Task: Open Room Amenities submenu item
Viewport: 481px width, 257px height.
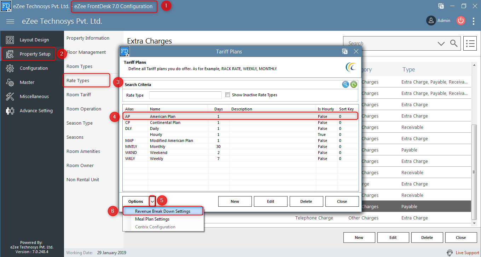Action: click(83, 152)
